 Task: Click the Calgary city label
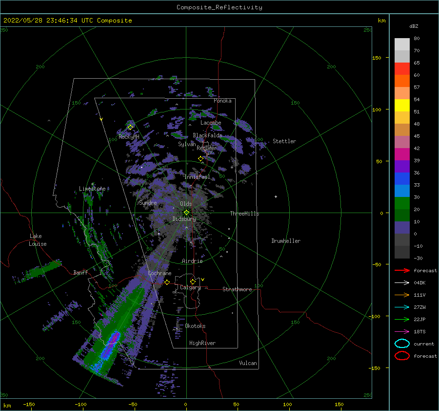point(190,287)
